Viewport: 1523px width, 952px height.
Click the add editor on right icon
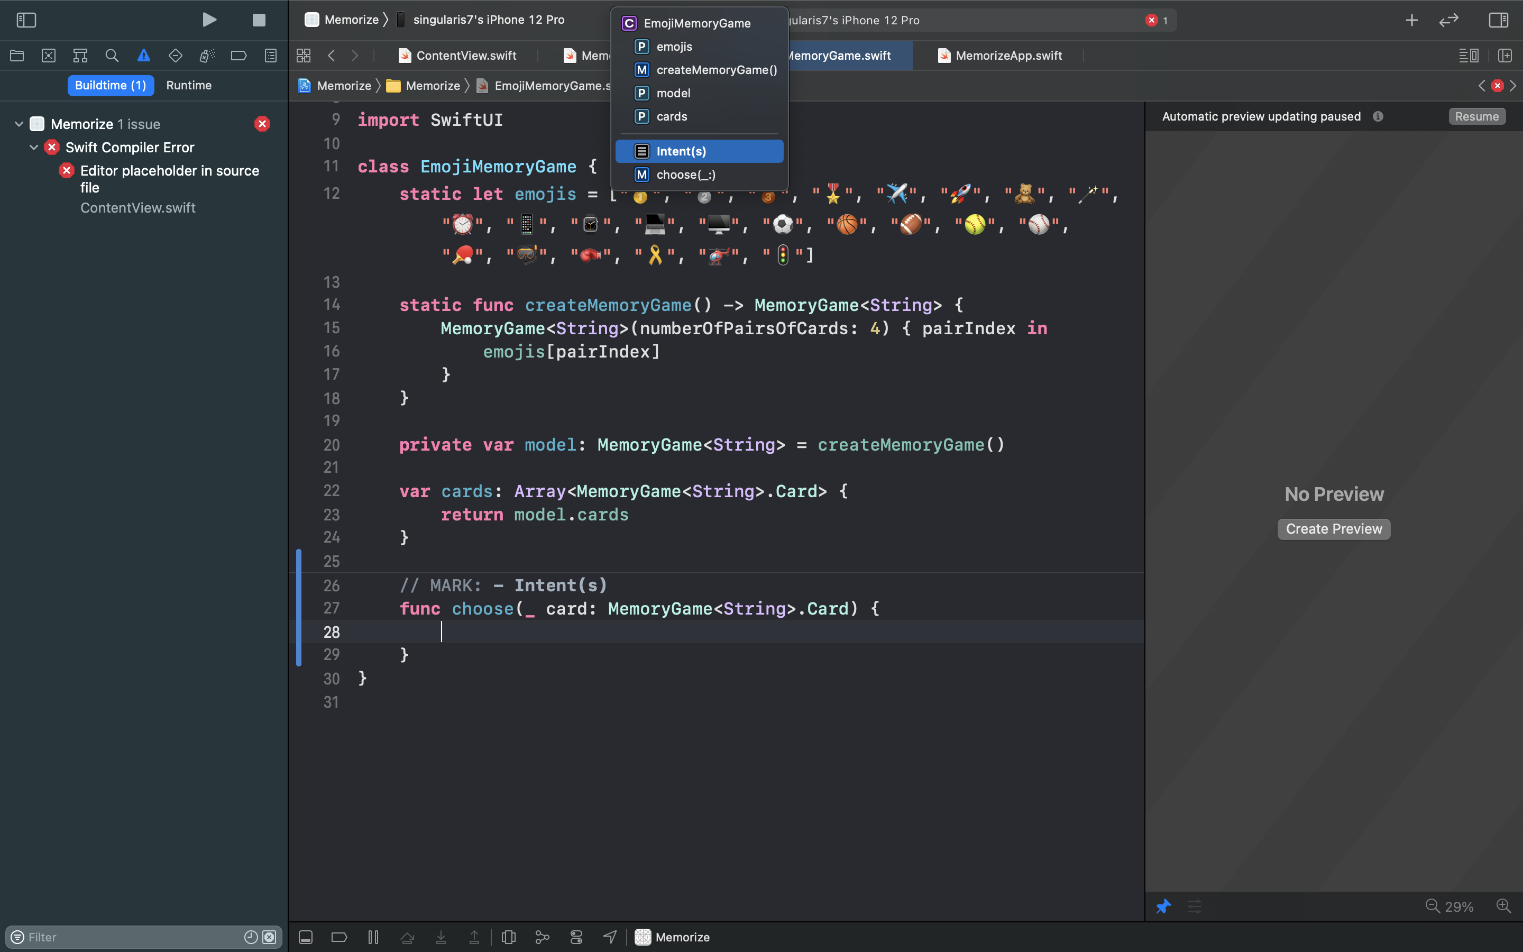point(1504,56)
